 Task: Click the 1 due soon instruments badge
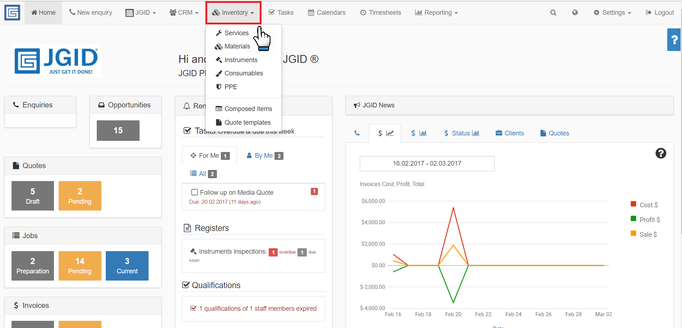coord(302,253)
